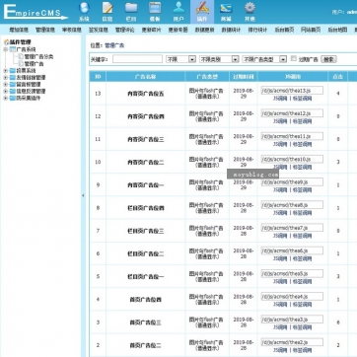
Task: Open the 信息 (Info) notepad icon
Action: 107,12
